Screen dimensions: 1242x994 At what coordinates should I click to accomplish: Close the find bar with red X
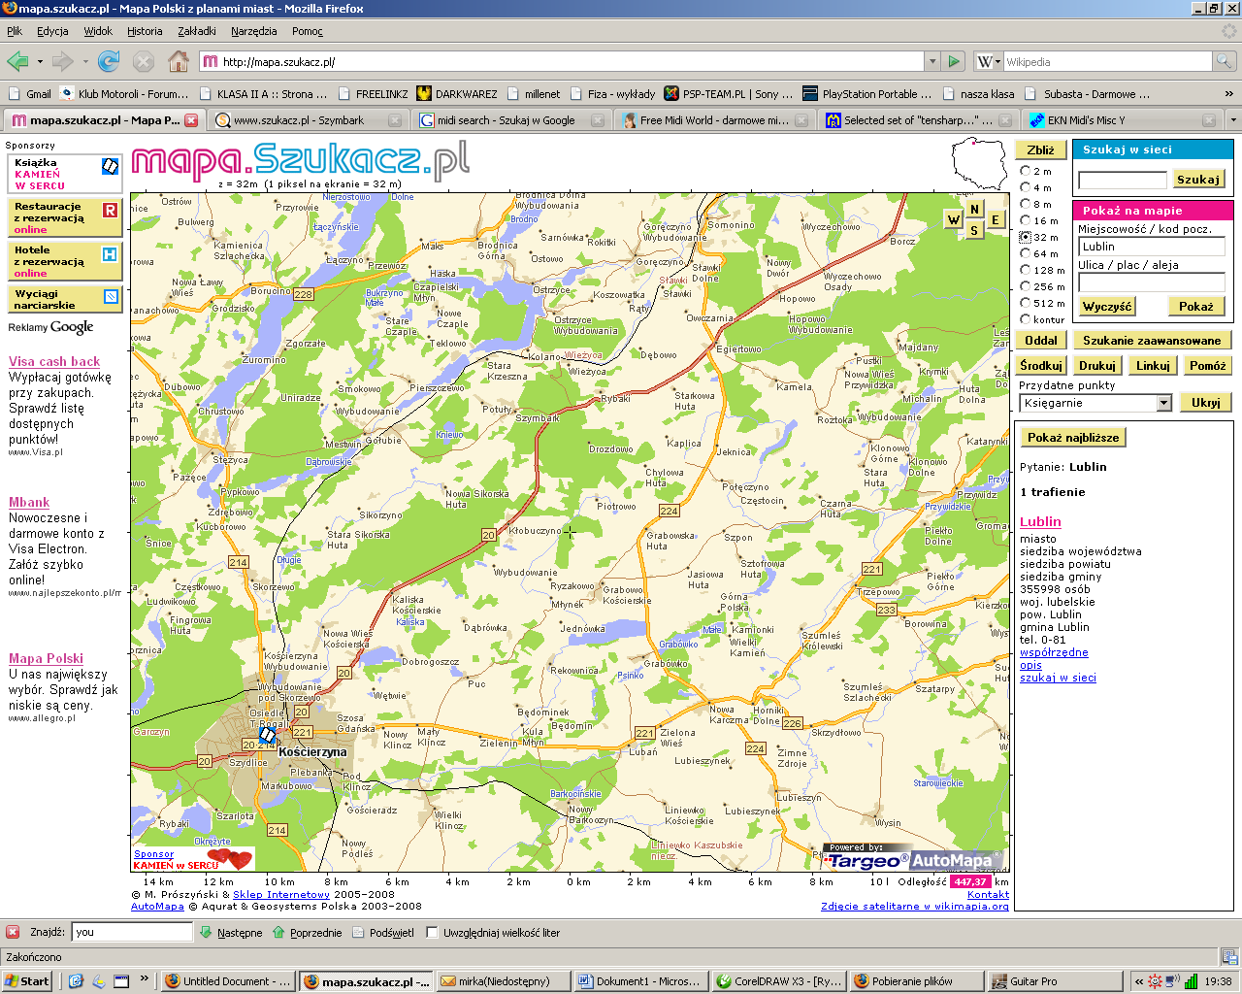coord(13,932)
